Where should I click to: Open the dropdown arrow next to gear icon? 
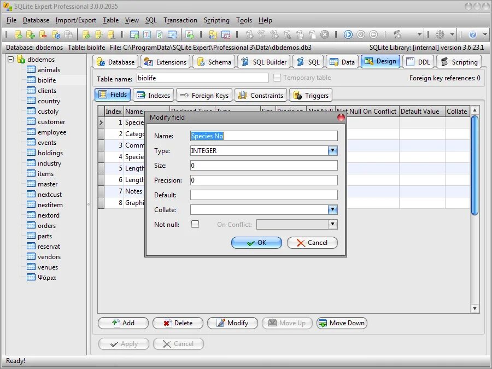click(x=452, y=34)
